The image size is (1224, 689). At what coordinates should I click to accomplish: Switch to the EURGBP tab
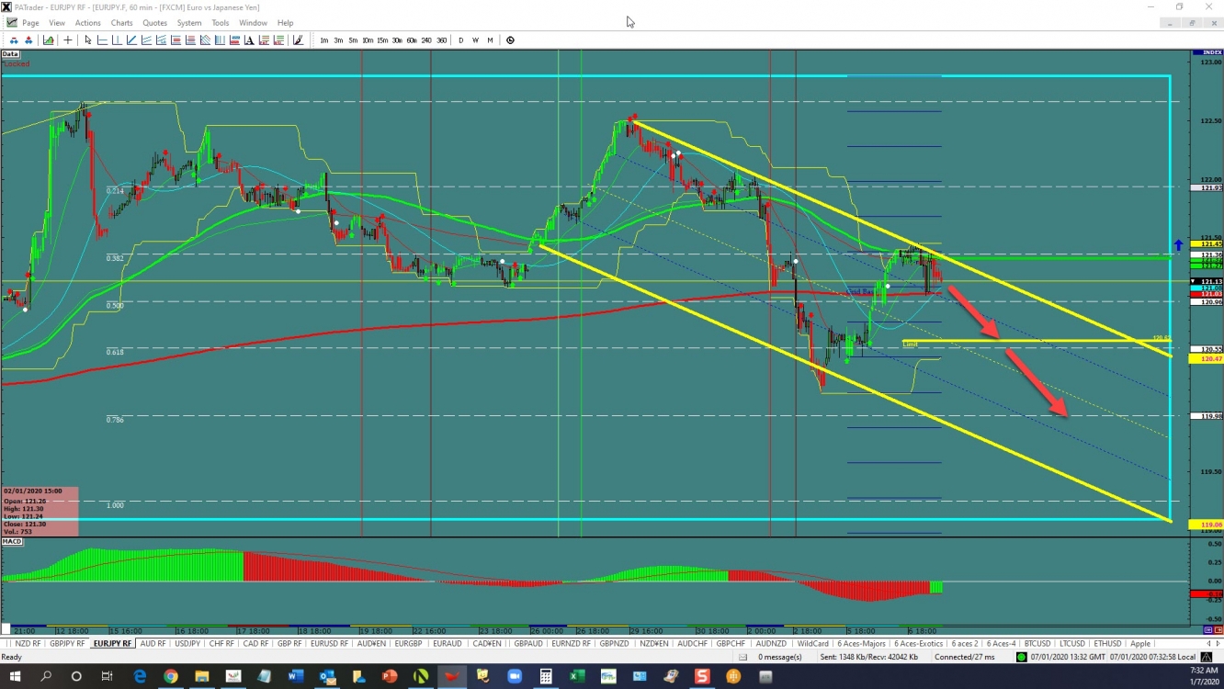pyautogui.click(x=408, y=643)
